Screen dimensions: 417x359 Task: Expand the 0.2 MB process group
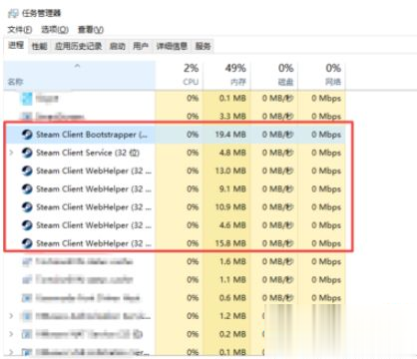pos(11,334)
